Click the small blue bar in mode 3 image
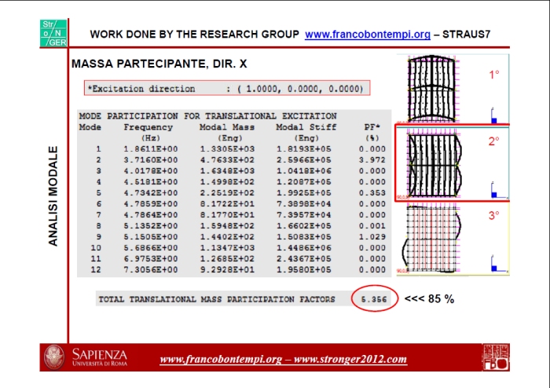Screen dimensions: 550x388 click(x=495, y=267)
